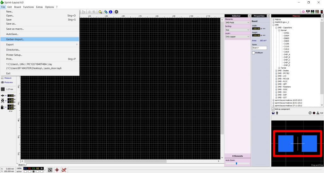The image size is (324, 173).
Task: Click the board Name input field
Action: point(259,48)
